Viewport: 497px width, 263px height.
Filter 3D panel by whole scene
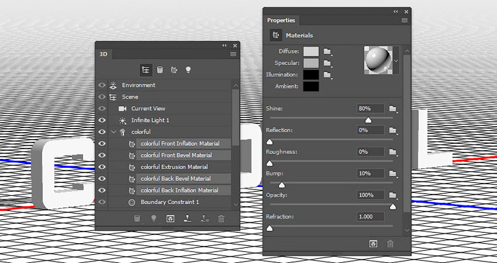point(146,70)
